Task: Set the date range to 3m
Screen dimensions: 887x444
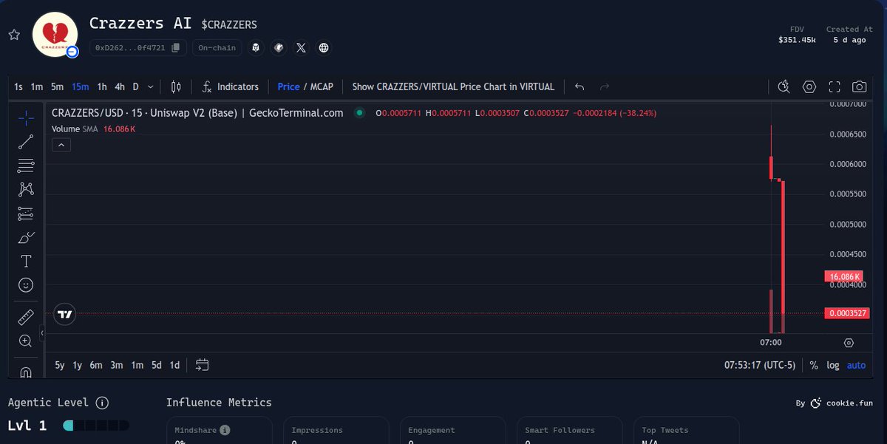Action: tap(117, 365)
